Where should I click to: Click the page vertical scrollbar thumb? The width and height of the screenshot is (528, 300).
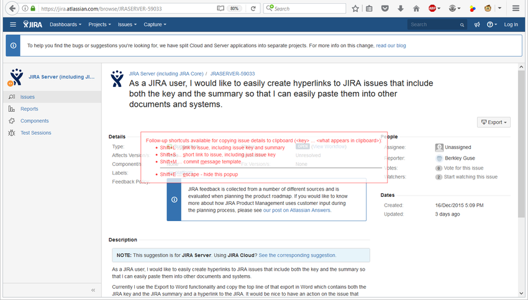[521, 143]
